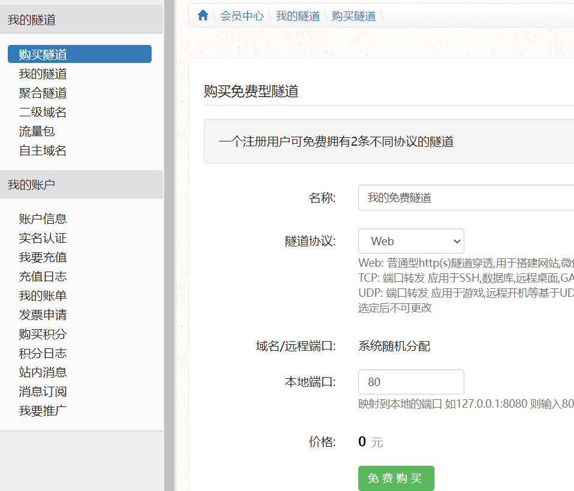The image size is (574, 491).
Task: Open 实名认证 sidebar item
Action: click(43, 238)
